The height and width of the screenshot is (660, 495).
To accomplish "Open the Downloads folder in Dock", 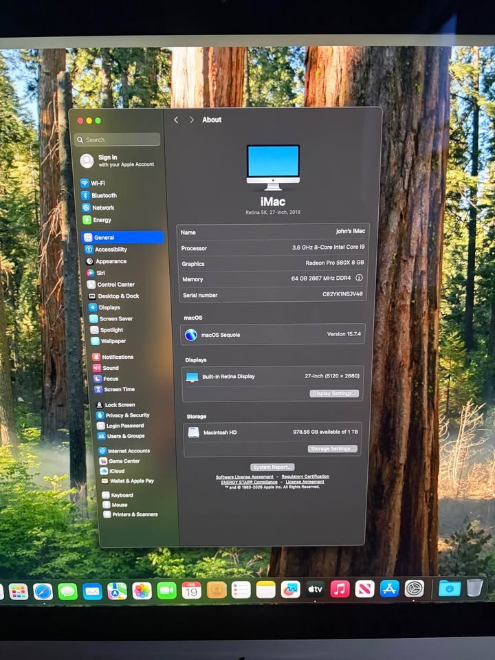I will [450, 588].
